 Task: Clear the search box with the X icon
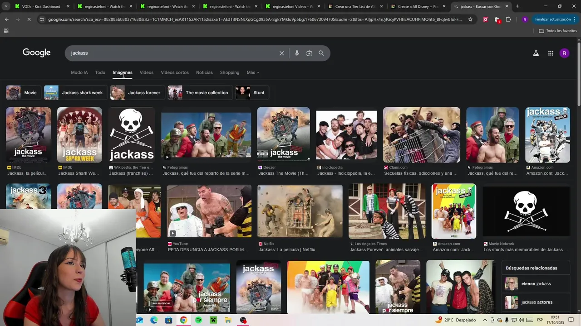tap(281, 53)
